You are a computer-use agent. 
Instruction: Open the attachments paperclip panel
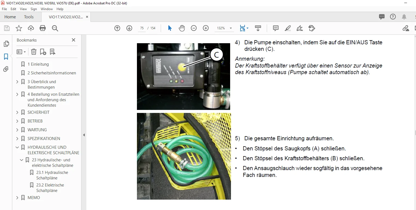6,69
